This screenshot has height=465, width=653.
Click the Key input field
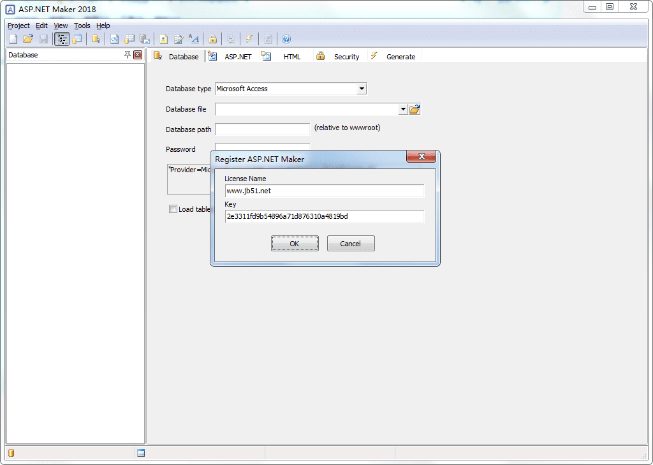(325, 216)
